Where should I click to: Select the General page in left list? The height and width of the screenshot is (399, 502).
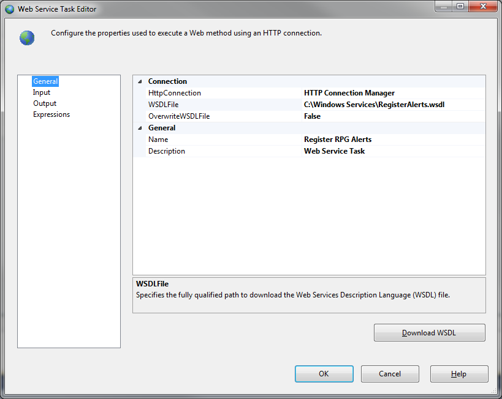click(x=45, y=81)
